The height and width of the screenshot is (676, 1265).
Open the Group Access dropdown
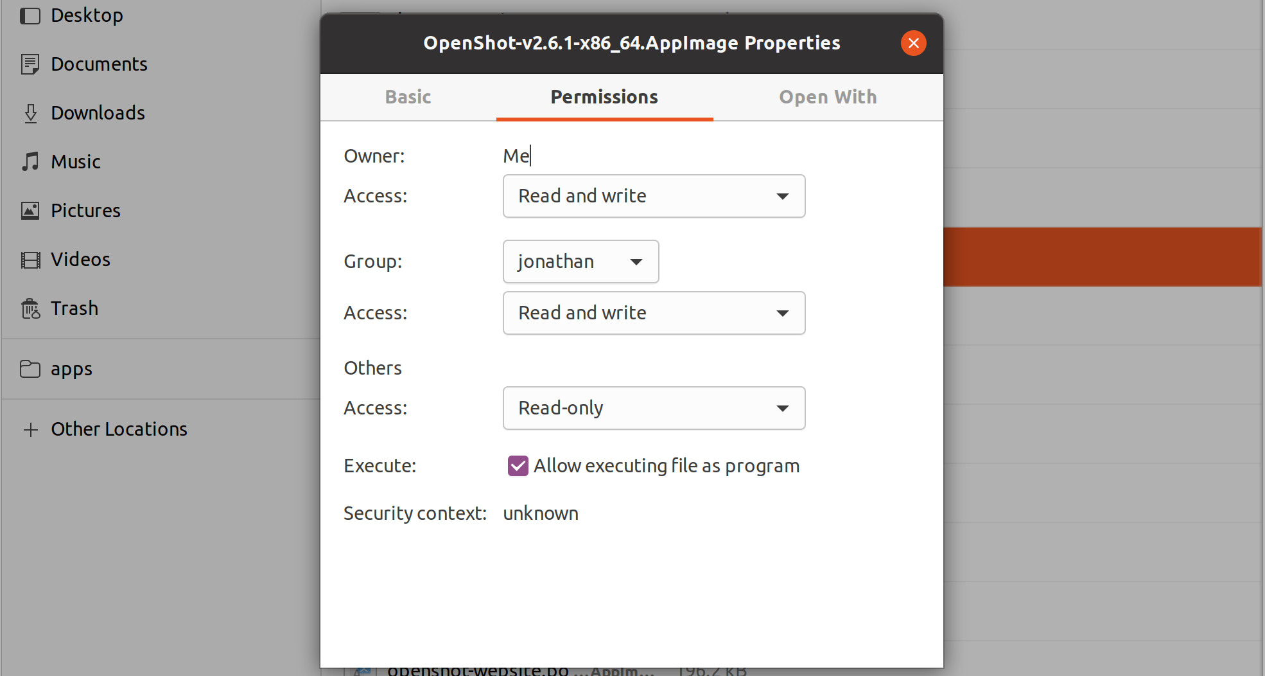click(653, 313)
